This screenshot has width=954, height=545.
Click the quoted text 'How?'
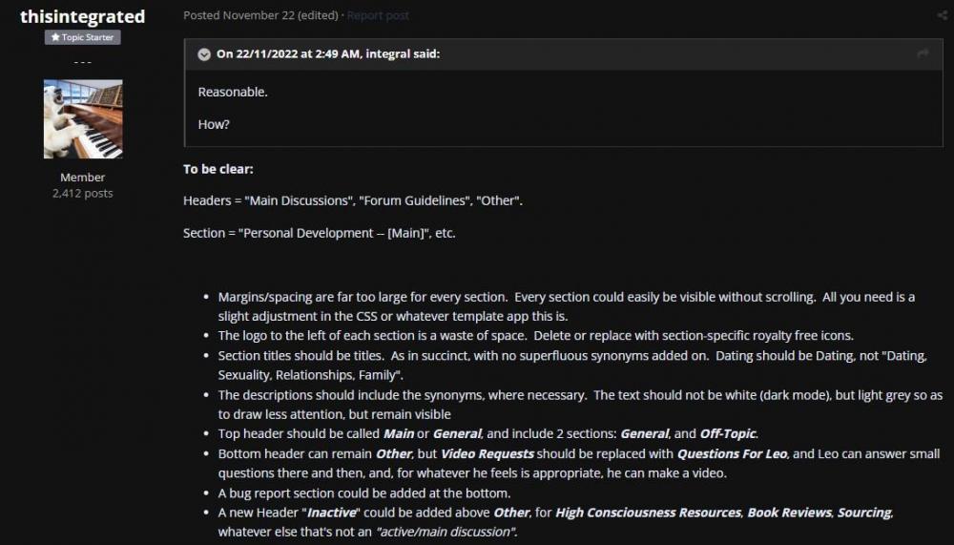click(x=214, y=124)
